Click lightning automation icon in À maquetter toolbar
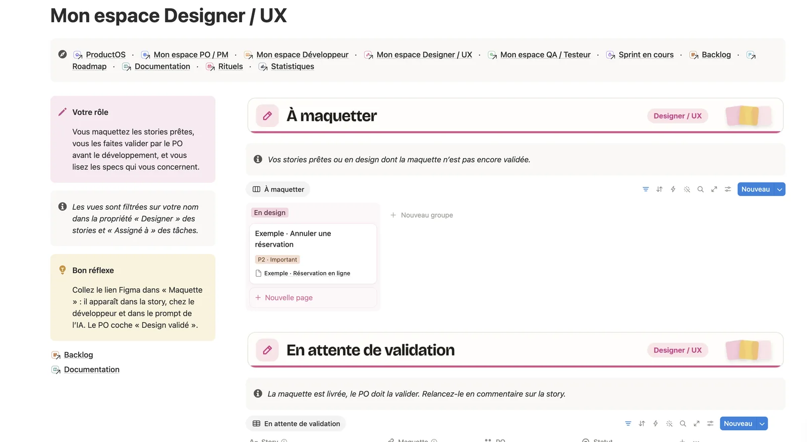The image size is (807, 442). [673, 190]
